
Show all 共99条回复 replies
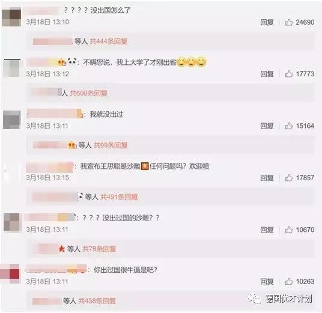[x=111, y=145]
